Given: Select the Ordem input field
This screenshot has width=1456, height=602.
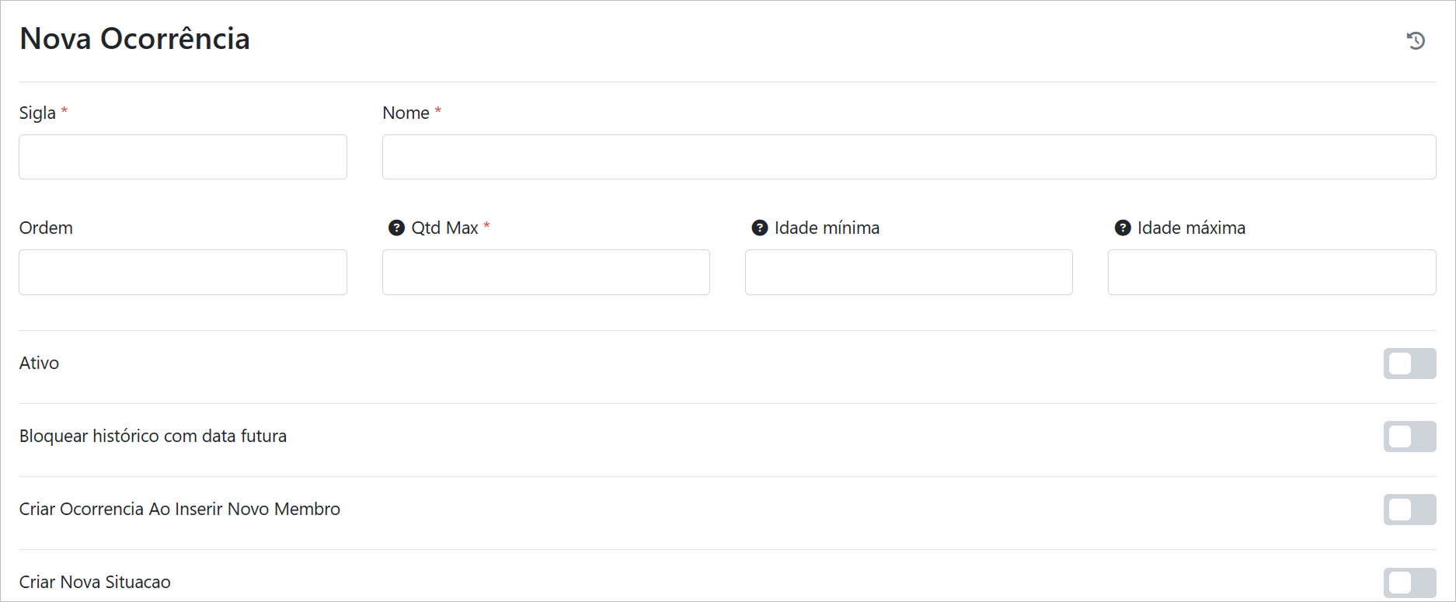Looking at the screenshot, I should [x=183, y=272].
